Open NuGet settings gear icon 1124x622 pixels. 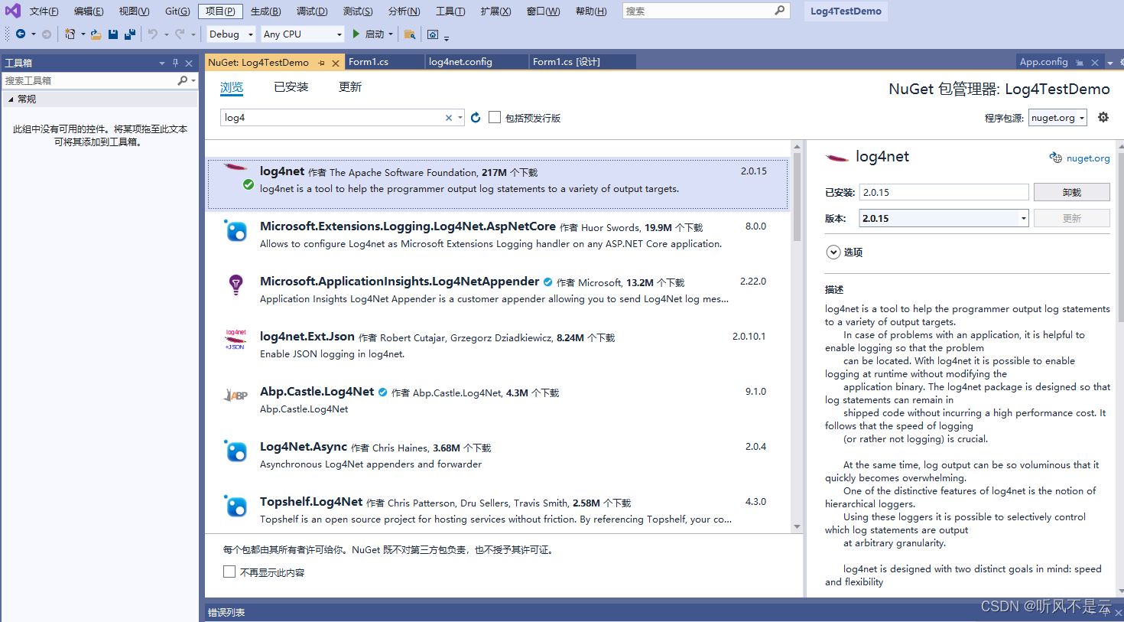1103,117
